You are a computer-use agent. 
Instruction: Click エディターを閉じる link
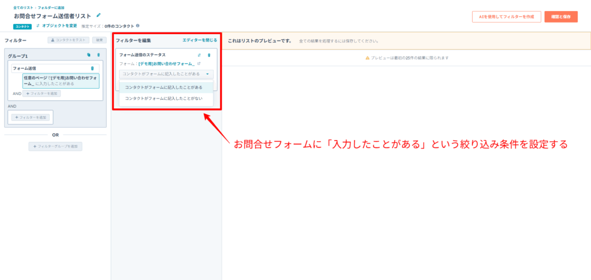200,40
